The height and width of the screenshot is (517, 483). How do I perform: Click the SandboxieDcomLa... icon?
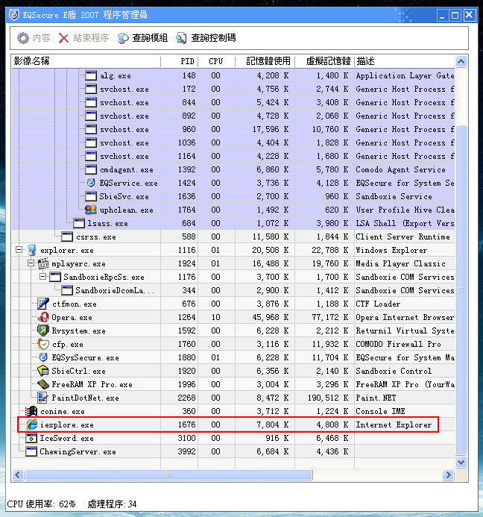(x=67, y=290)
